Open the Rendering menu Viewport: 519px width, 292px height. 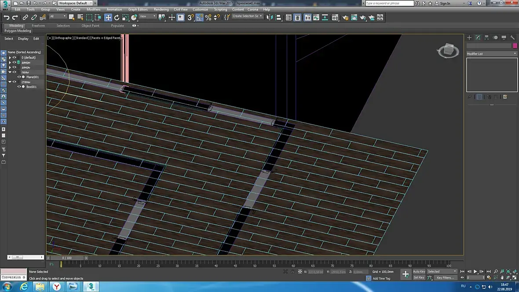click(x=161, y=9)
